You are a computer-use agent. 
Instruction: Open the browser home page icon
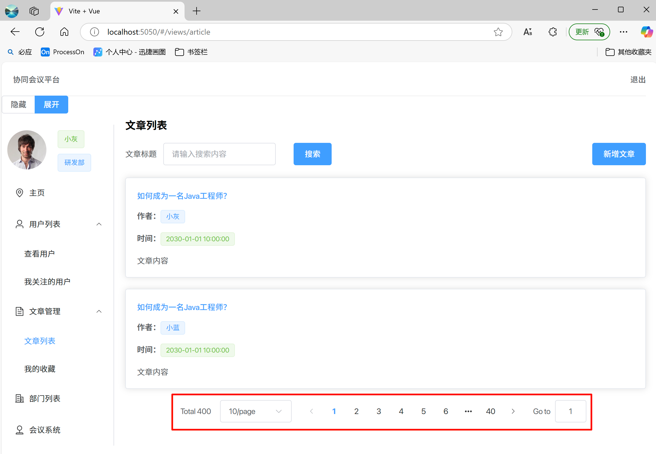(64, 32)
